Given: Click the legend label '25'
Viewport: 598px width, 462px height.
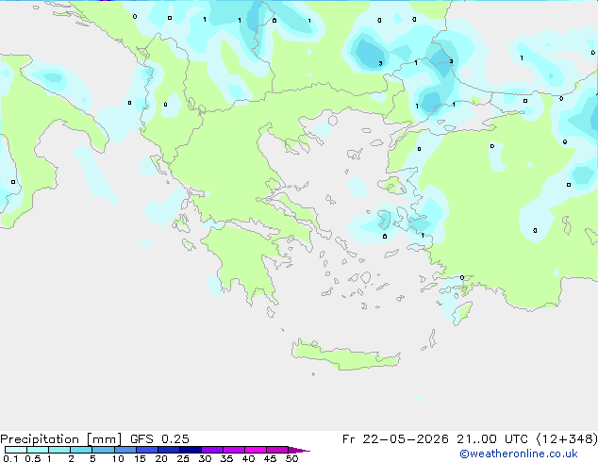Looking at the screenshot, I should (x=183, y=458).
